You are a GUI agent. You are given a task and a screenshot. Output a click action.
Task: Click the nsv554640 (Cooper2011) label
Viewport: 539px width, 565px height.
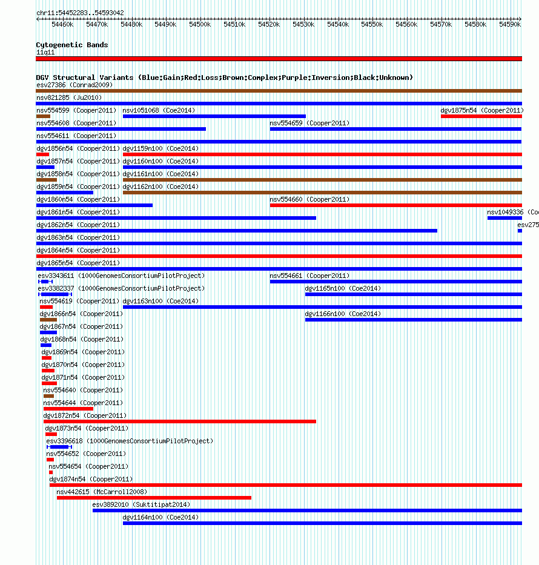click(x=83, y=390)
